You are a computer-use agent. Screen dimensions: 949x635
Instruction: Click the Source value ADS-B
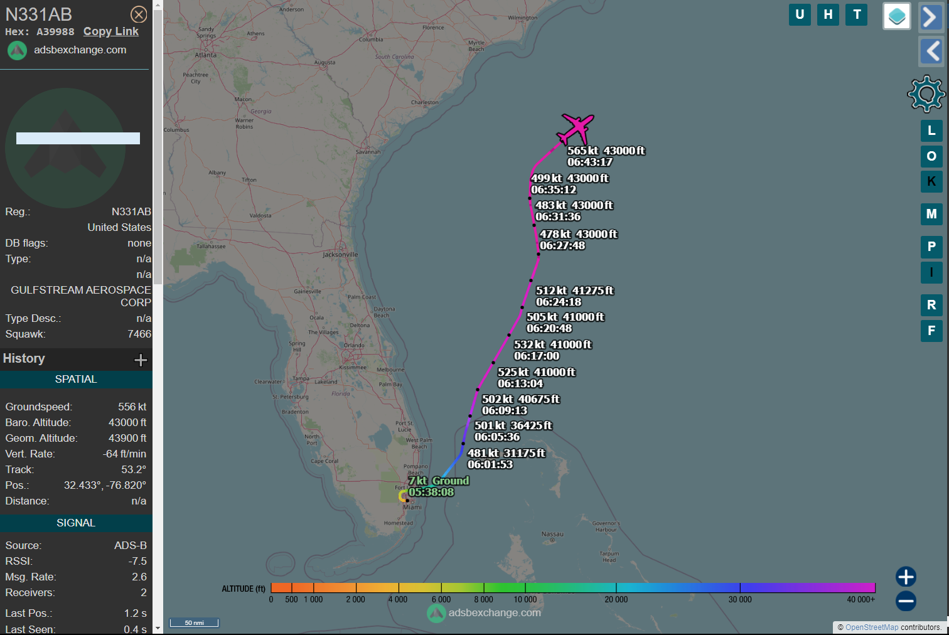(130, 545)
